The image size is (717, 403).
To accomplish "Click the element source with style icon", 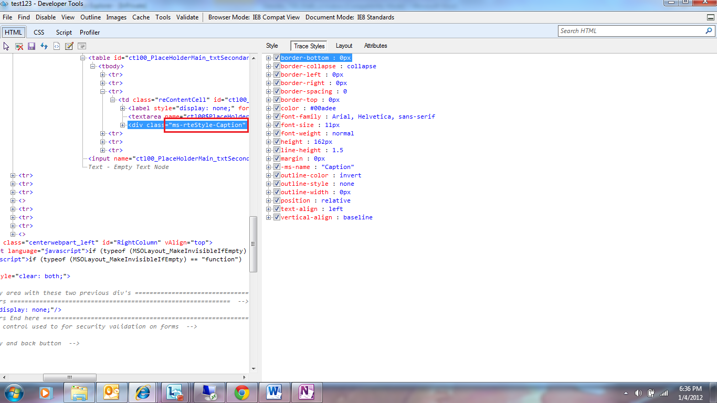I will coord(57,46).
